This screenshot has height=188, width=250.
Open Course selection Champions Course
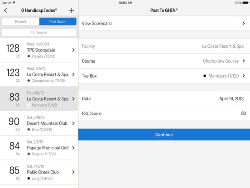coord(164,61)
